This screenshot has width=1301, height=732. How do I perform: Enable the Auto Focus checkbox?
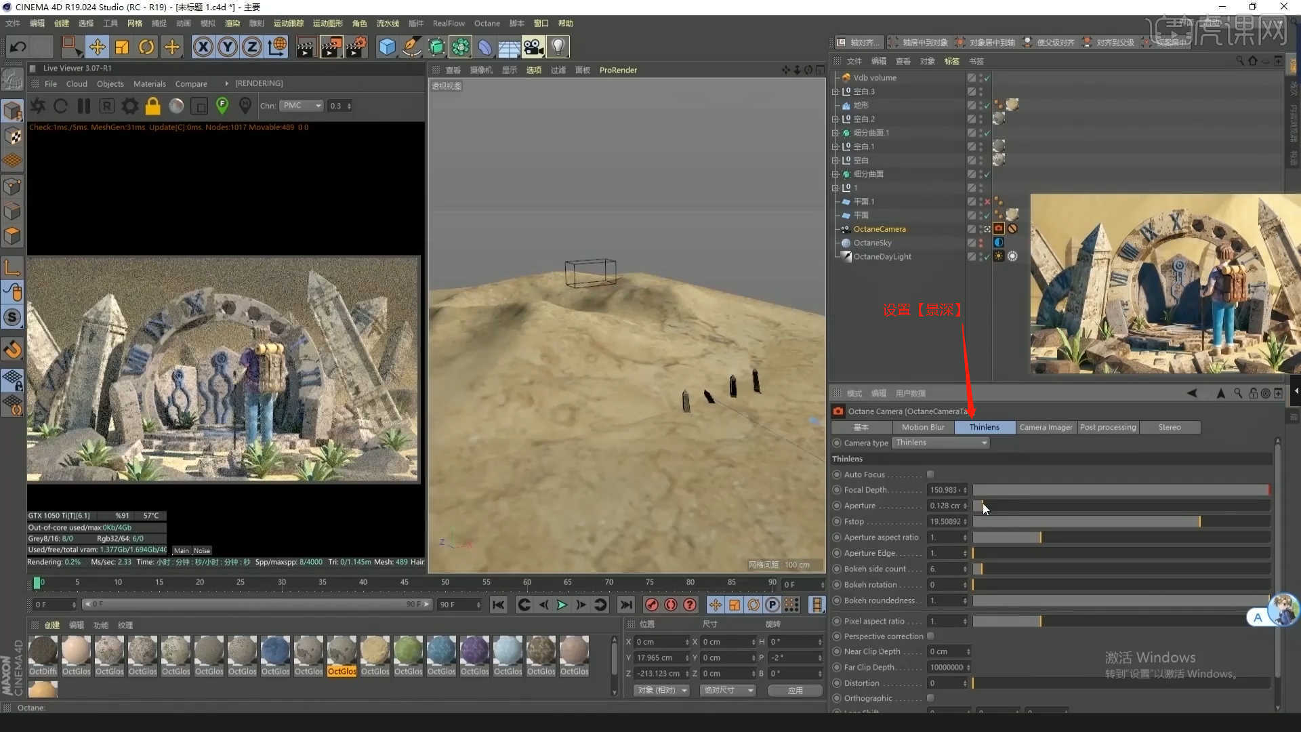[x=930, y=474]
